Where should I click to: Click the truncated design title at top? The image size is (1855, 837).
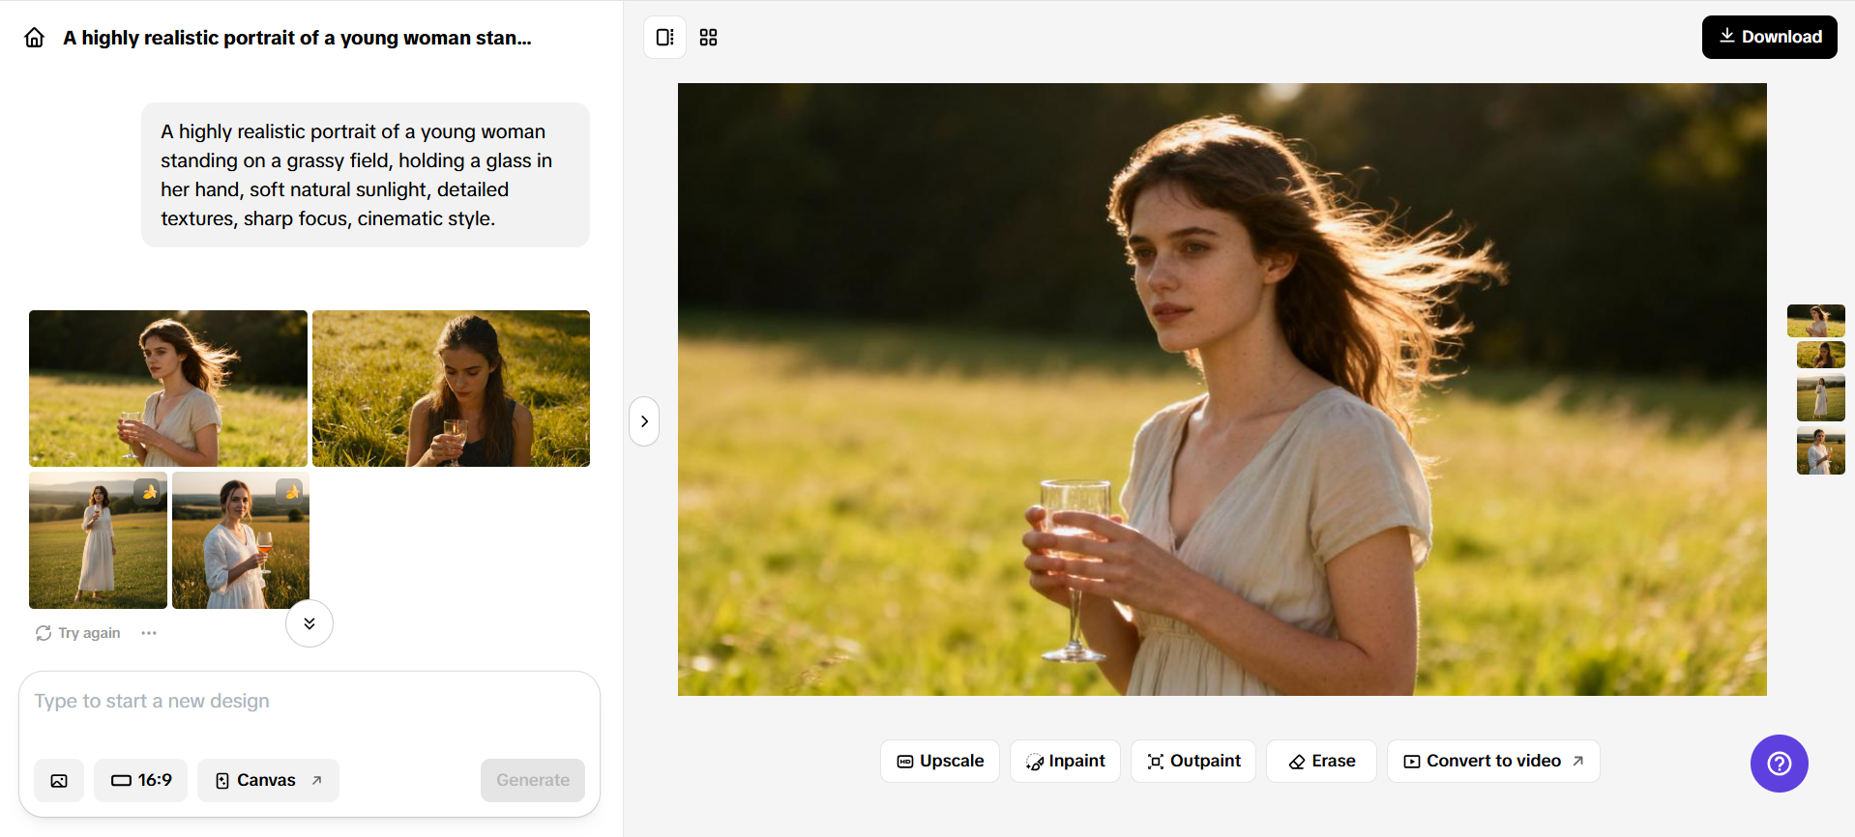pyautogui.click(x=298, y=38)
